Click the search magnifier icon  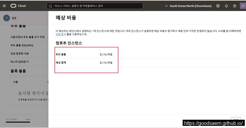pos(50,6)
